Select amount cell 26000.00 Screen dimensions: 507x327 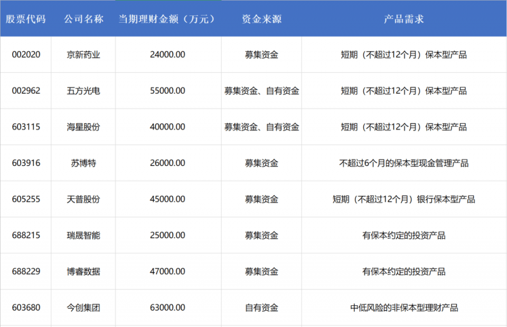click(167, 163)
